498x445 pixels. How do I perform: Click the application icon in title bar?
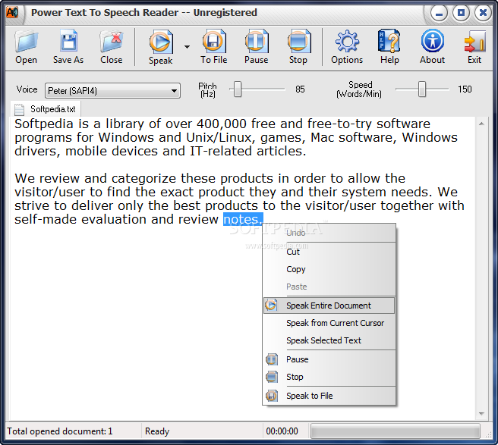pos(12,13)
